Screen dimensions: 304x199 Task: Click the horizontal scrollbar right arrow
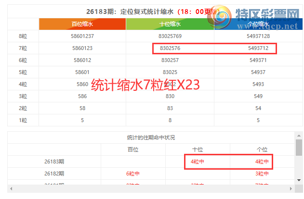(291, 188)
